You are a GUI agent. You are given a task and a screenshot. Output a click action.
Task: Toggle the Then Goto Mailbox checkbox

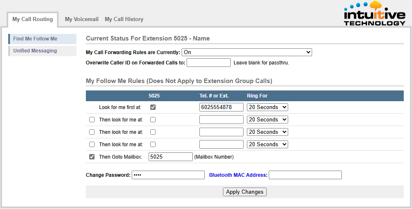click(92, 157)
